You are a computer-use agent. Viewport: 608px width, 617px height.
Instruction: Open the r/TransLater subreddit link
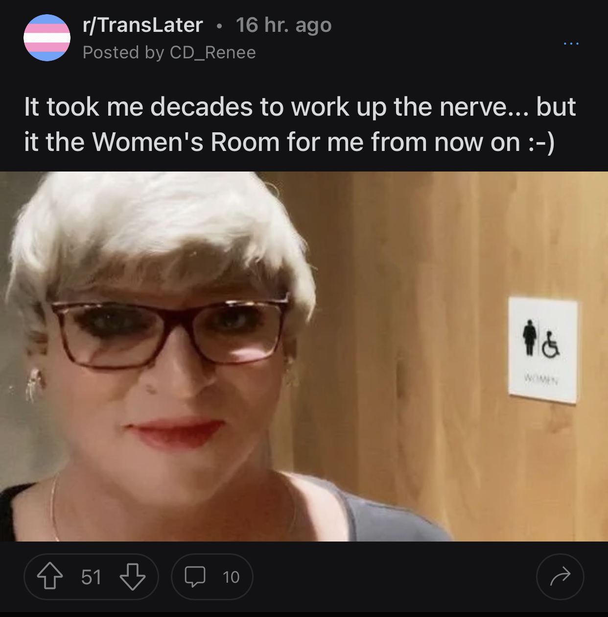[x=142, y=25]
